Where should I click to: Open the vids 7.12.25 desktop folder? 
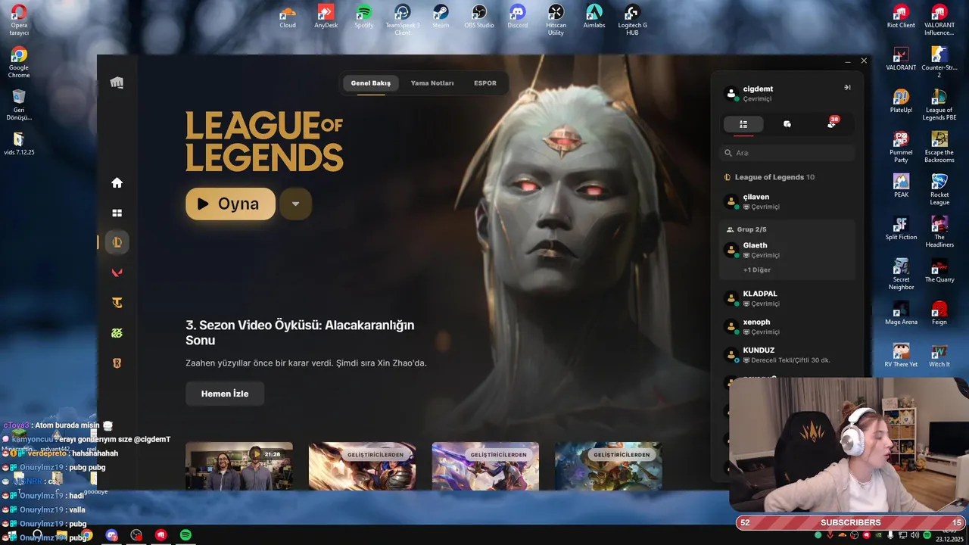point(19,143)
